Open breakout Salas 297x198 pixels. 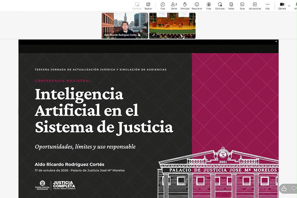pyautogui.click(x=242, y=6)
